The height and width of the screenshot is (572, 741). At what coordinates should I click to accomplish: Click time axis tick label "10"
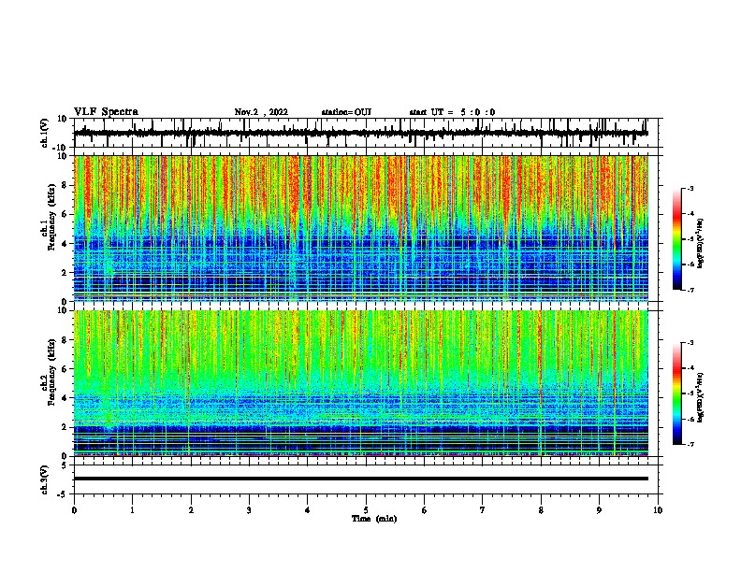(x=658, y=510)
